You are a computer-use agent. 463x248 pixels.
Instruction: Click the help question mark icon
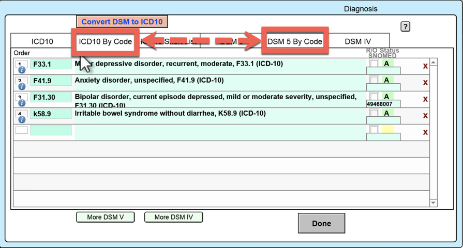(x=406, y=27)
